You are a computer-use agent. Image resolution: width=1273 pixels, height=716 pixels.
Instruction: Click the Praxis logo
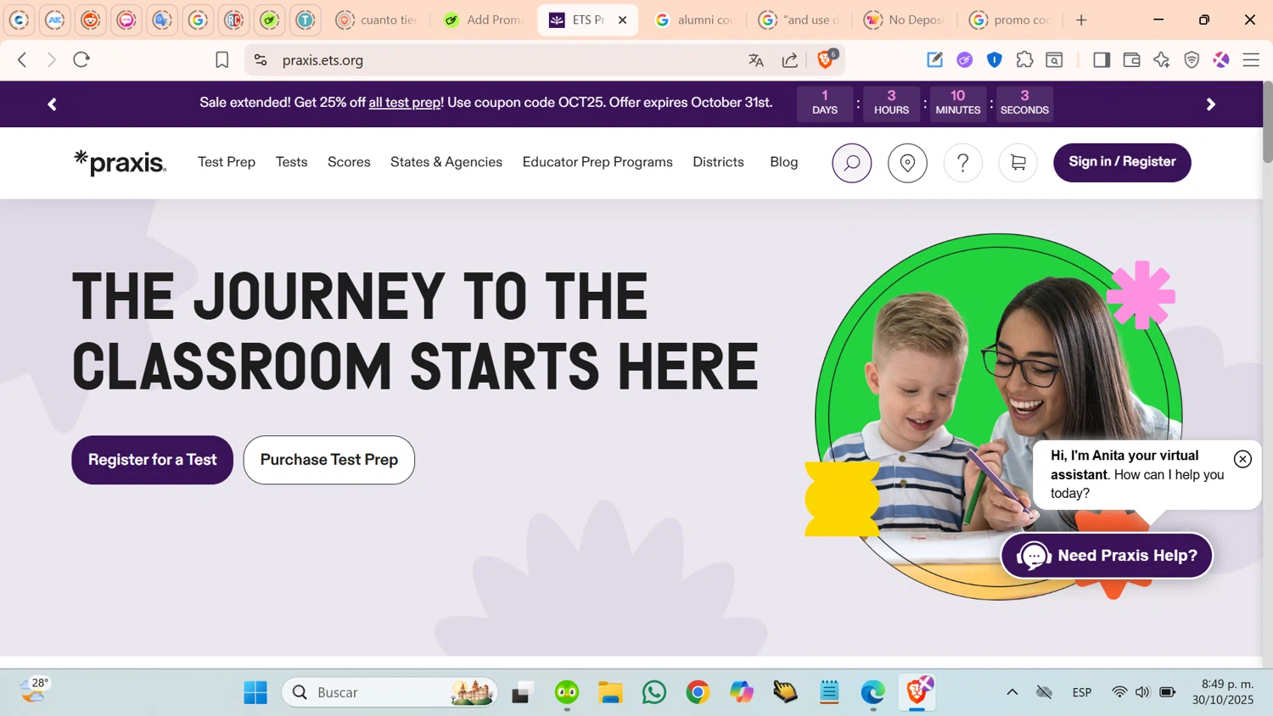120,162
